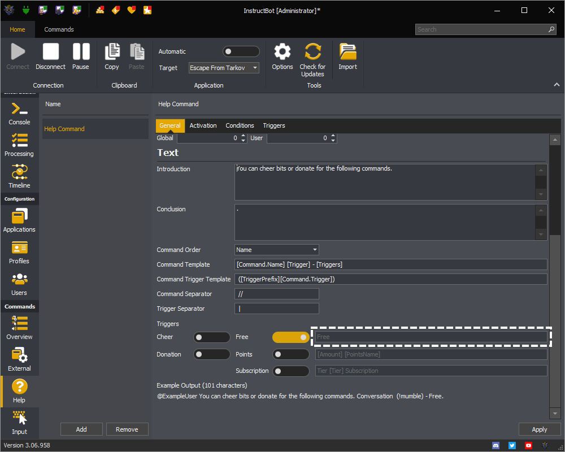
Task: Click the gold heart icon in title bar
Action: pos(132,10)
